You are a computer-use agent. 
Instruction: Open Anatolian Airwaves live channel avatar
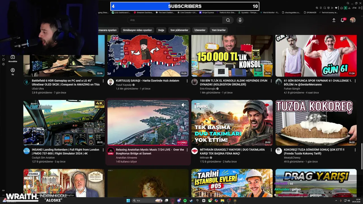[x=111, y=151]
